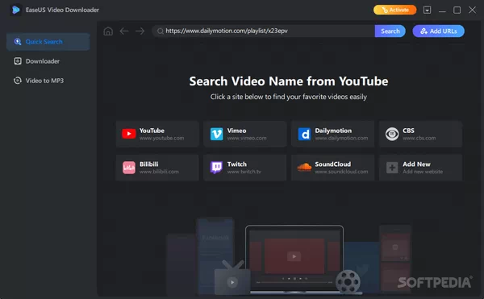Image resolution: width=484 pixels, height=299 pixels.
Task: Navigate back with the left arrow
Action: click(124, 31)
